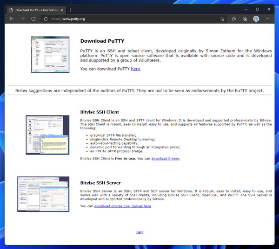Open the Favorites list

click(234, 19)
